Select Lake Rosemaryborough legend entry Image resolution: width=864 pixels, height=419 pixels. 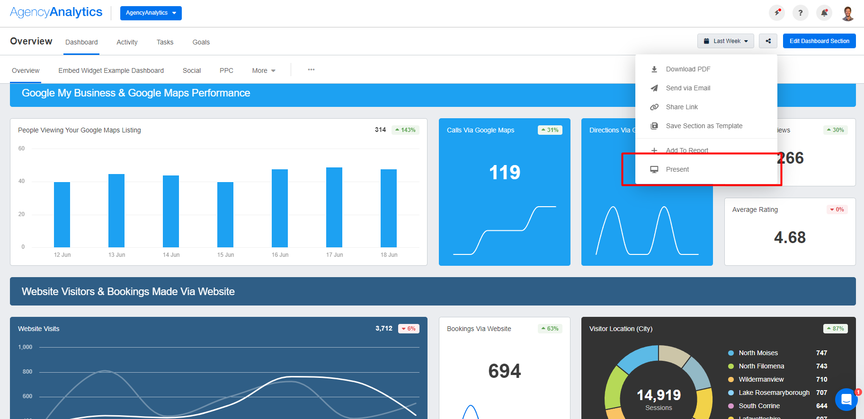[777, 393]
